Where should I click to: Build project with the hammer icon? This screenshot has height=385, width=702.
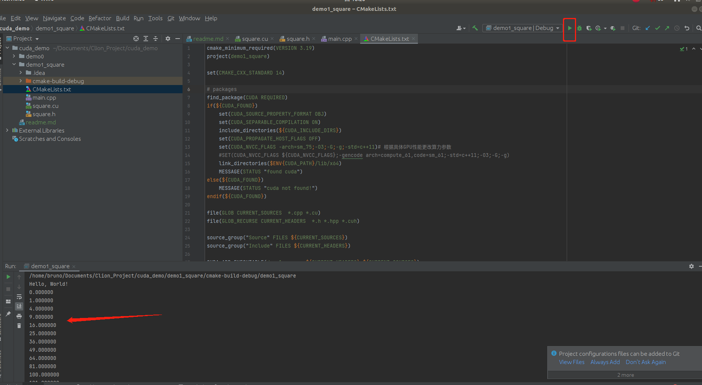click(475, 28)
